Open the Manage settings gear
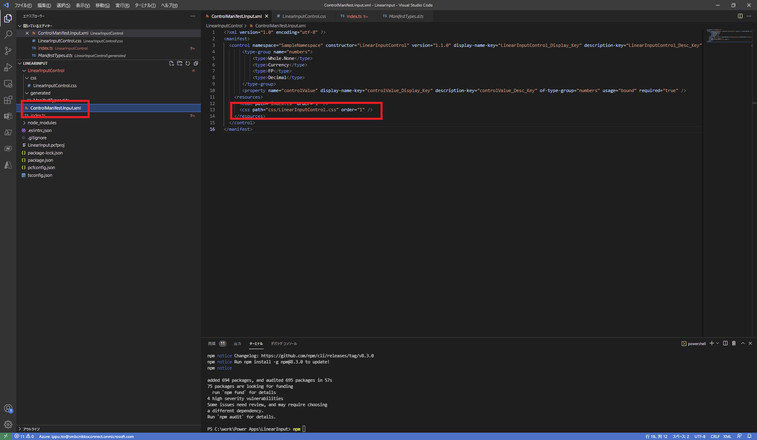Screen dimensions: 757x440 (8, 425)
